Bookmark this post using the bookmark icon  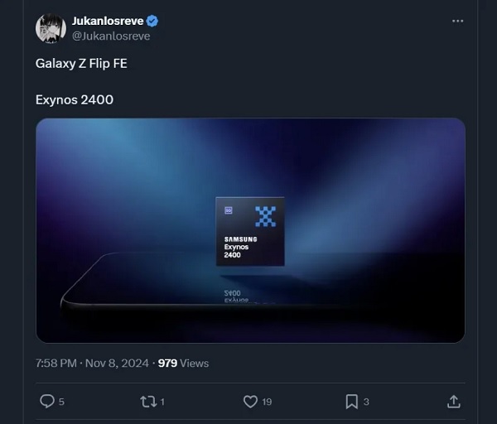pyautogui.click(x=350, y=402)
